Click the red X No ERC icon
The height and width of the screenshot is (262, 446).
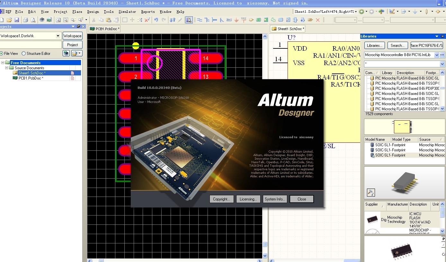pyautogui.click(x=318, y=20)
